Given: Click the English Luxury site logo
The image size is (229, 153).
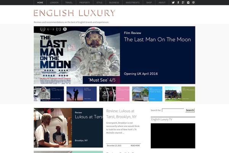Looking at the screenshot, I should 74,13.
